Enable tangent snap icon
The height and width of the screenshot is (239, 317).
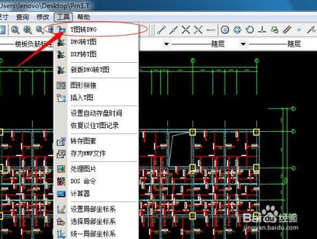250,30
